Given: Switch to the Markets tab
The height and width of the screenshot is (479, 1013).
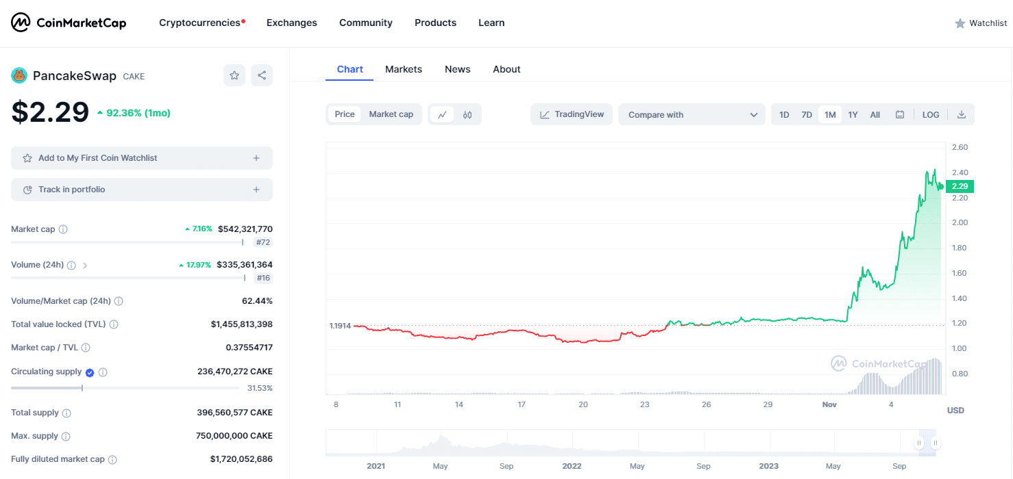Looking at the screenshot, I should click(404, 69).
